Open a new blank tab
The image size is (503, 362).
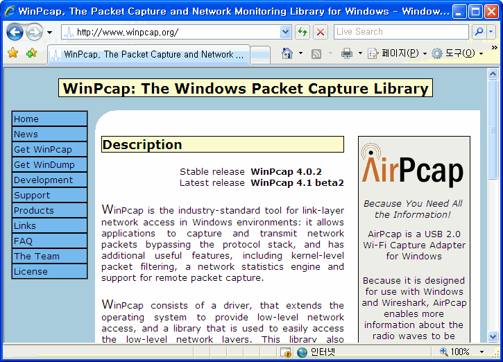[x=260, y=55]
